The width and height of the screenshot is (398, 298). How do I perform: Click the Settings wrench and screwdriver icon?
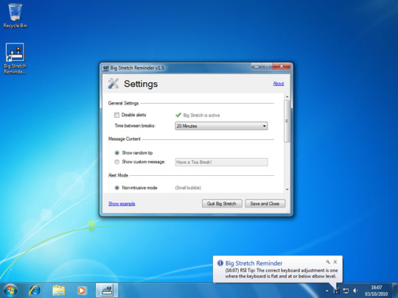click(114, 83)
